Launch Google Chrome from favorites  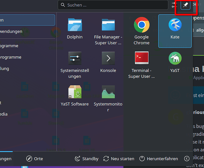(142, 31)
